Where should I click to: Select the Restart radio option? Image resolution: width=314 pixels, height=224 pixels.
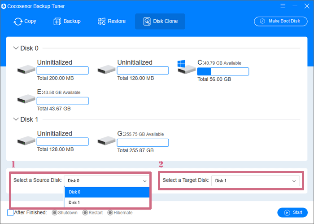point(85,213)
